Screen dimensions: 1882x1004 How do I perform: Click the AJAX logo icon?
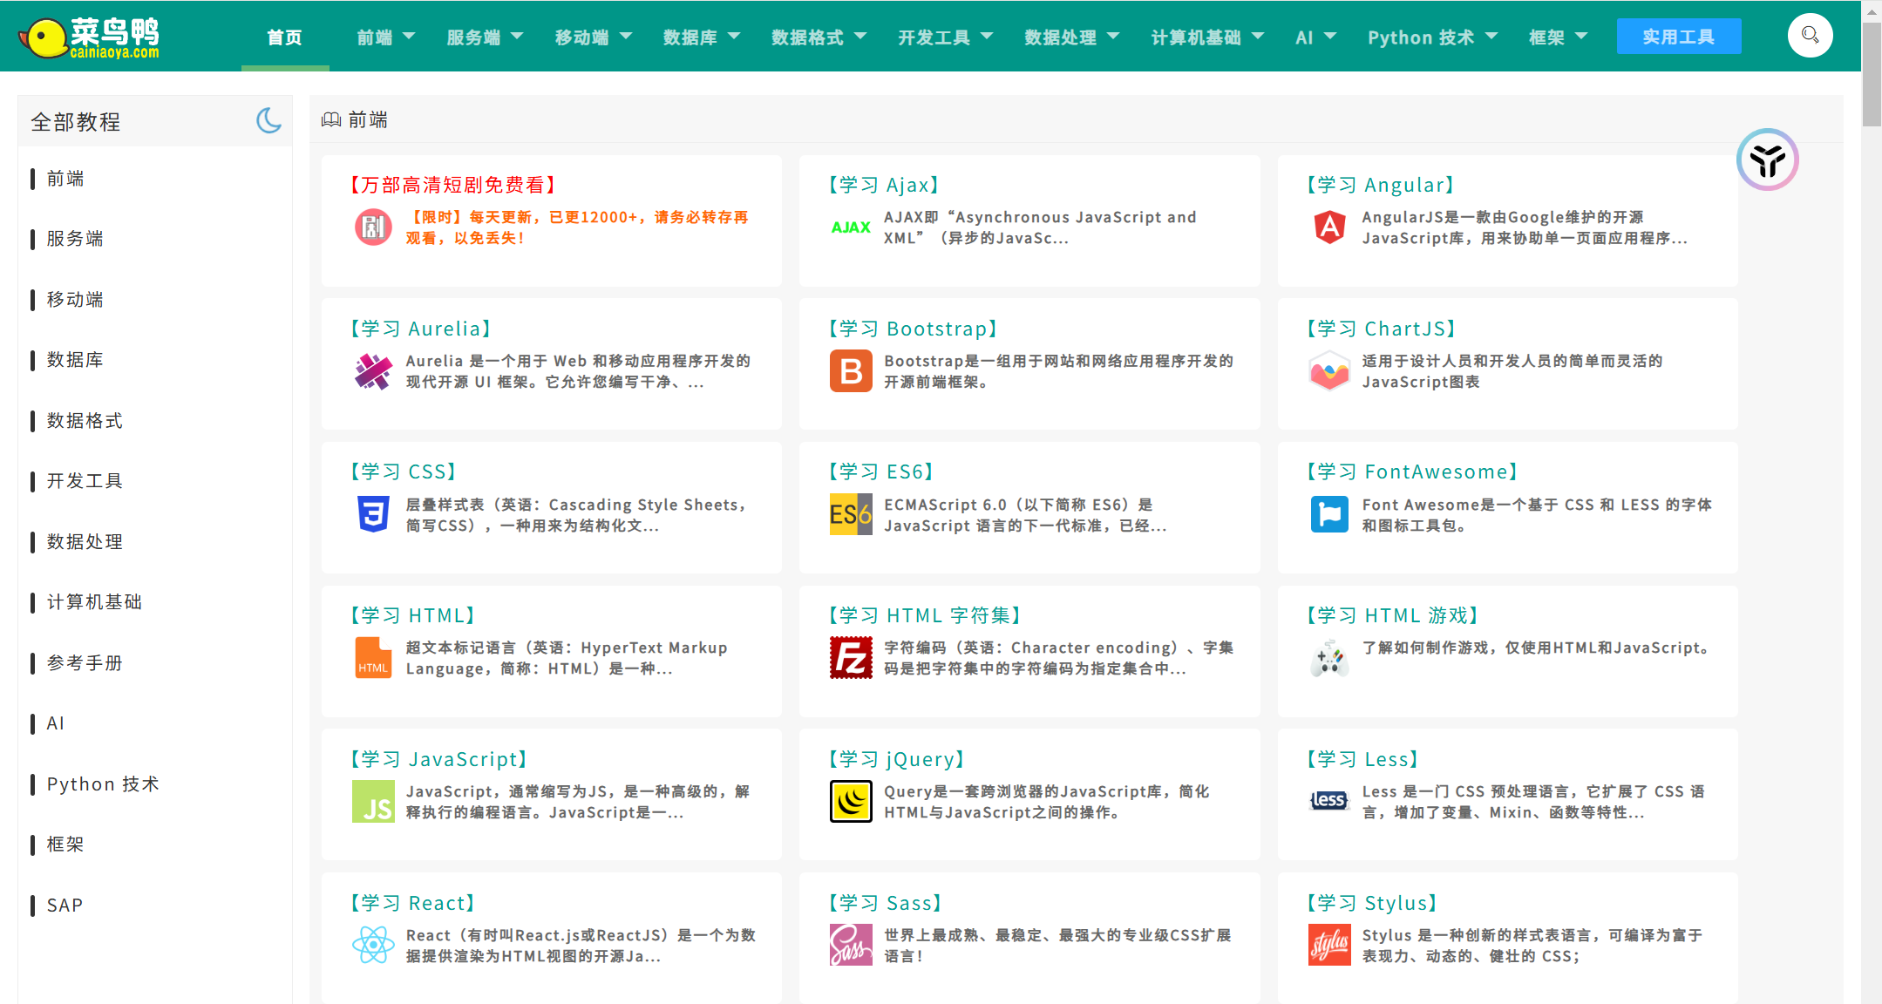click(851, 227)
